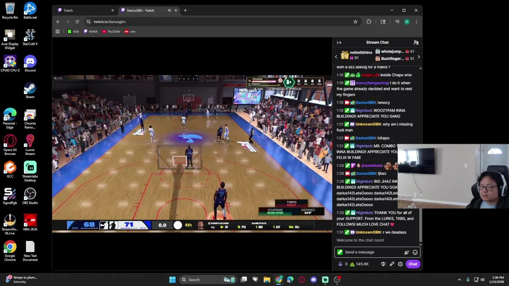The height and width of the screenshot is (286, 509).
Task: Click the moderator sword badge in message box
Action: tap(340, 252)
